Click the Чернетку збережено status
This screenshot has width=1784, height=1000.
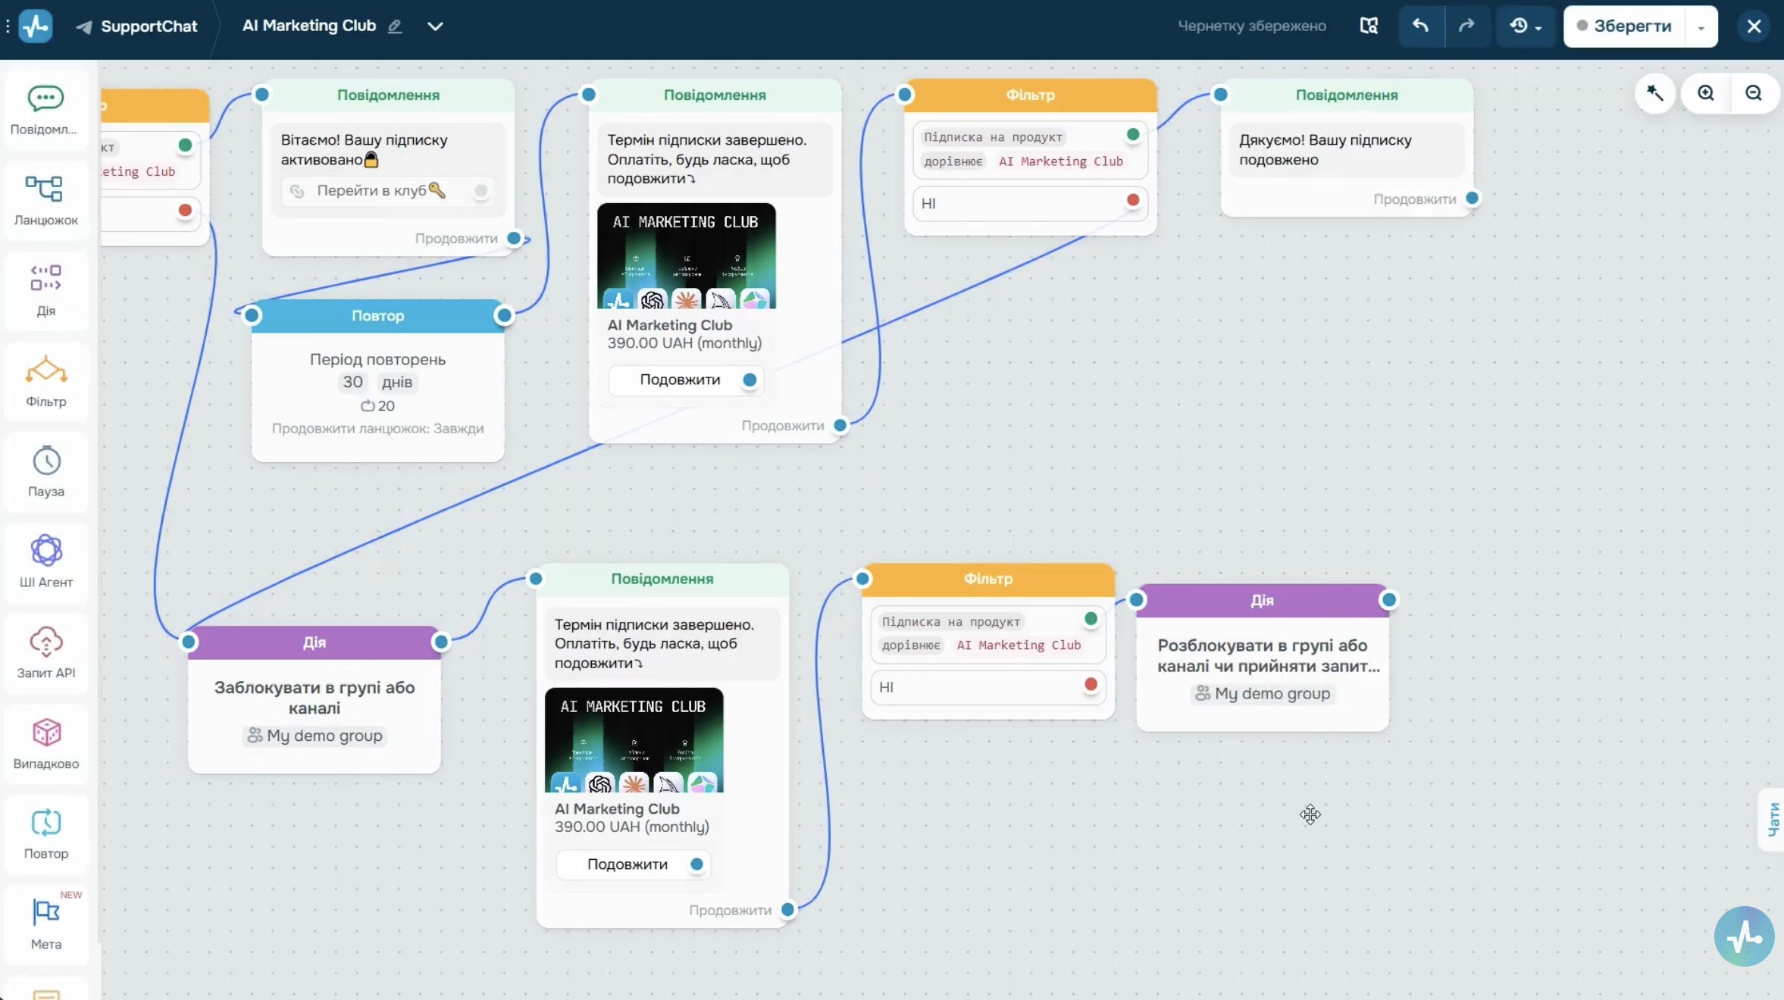click(x=1252, y=27)
